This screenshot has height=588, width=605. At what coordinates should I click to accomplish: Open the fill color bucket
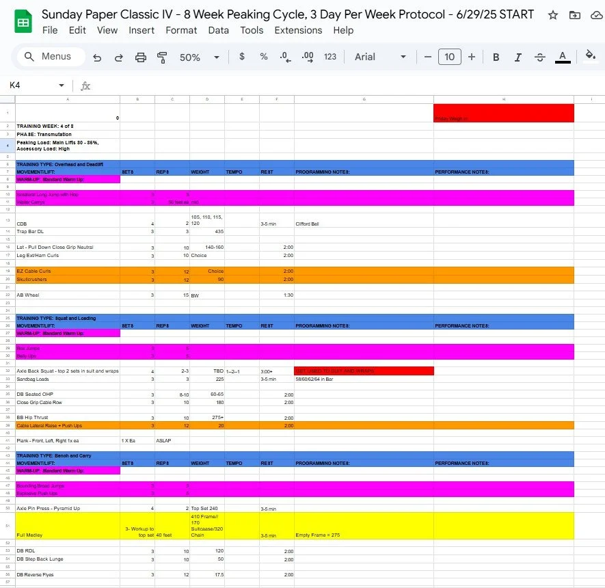tap(591, 56)
